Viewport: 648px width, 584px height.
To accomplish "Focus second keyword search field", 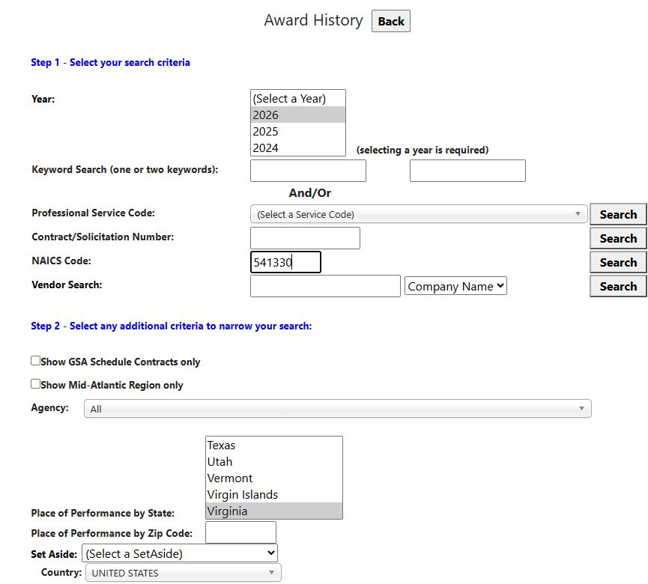I will 467,171.
